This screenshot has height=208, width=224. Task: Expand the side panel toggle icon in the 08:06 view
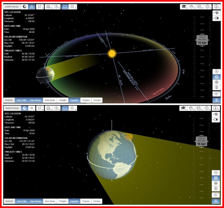pos(217,18)
